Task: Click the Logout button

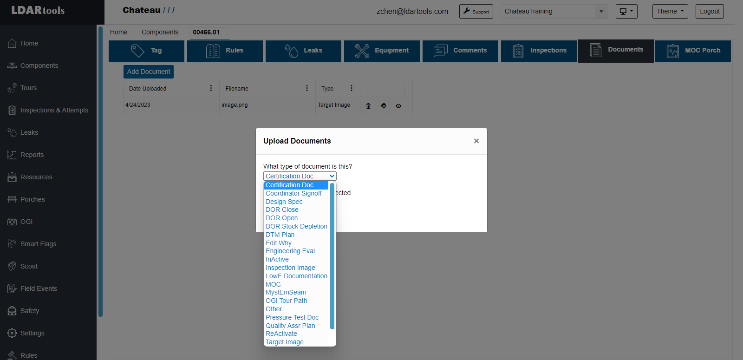Action: click(710, 12)
